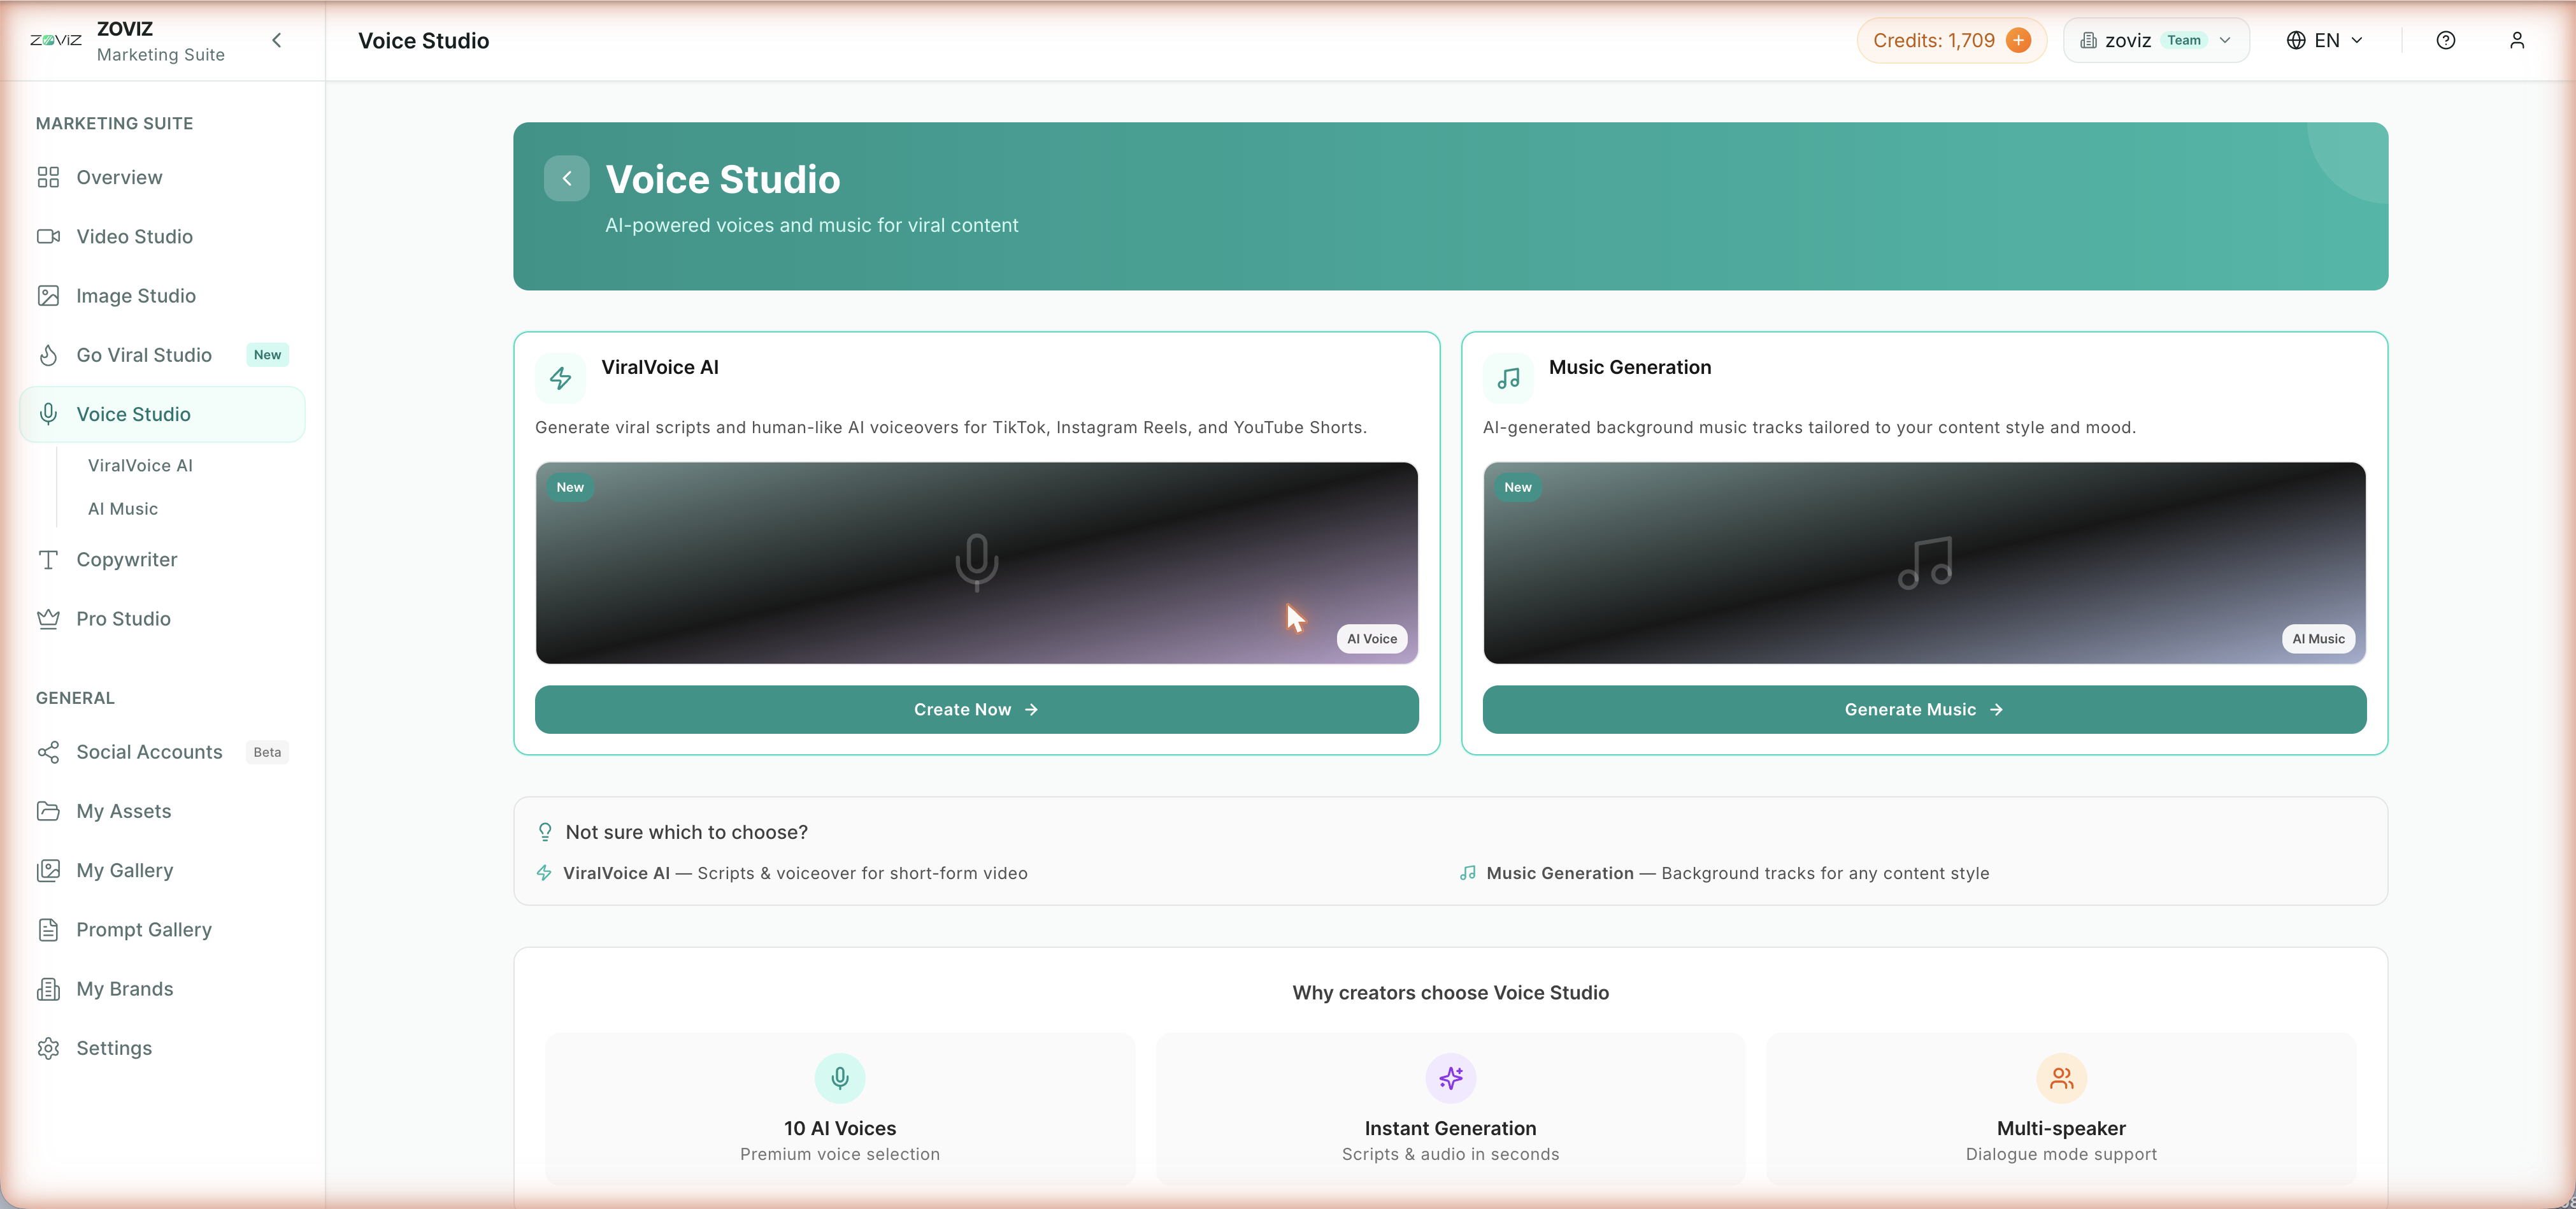Open Pro Studio
This screenshot has height=1209, width=2576.
click(162, 619)
